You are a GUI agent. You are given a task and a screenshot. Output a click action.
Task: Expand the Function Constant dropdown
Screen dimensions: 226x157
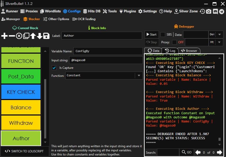coord(139,76)
